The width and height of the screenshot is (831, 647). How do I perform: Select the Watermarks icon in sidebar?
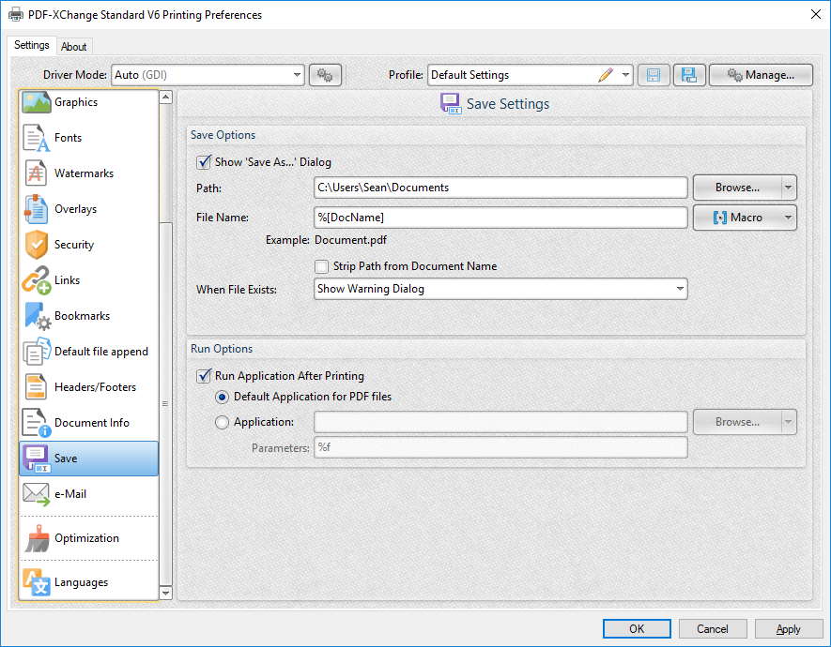point(36,173)
